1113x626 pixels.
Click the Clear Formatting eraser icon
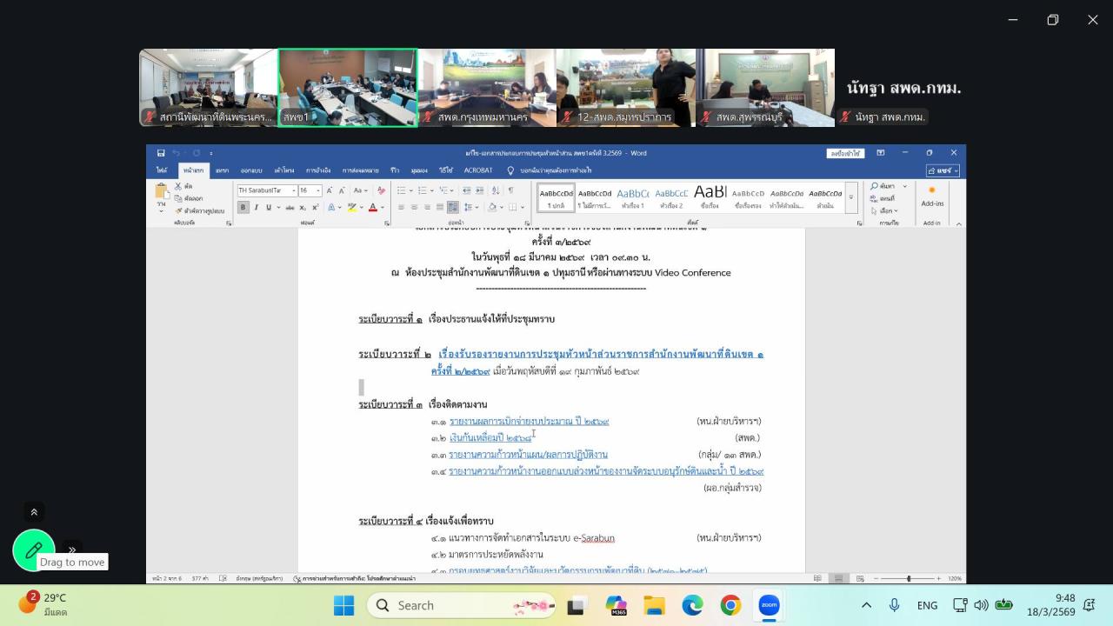coord(381,190)
